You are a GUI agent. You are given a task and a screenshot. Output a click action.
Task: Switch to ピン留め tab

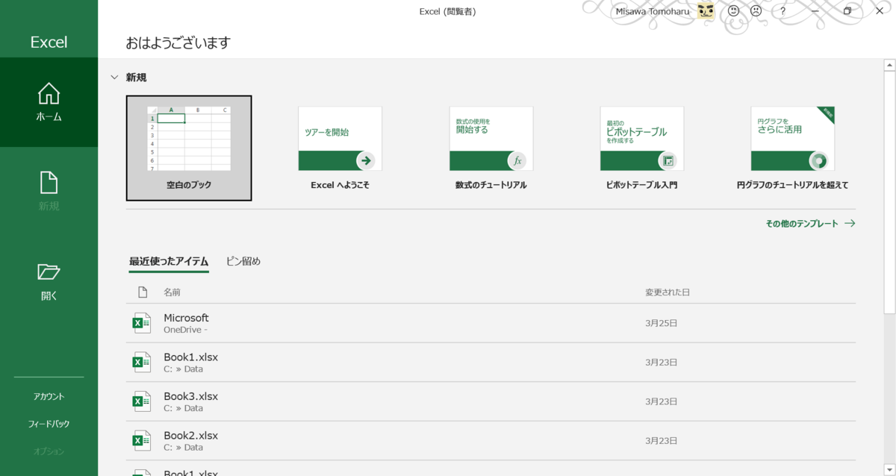pyautogui.click(x=243, y=261)
